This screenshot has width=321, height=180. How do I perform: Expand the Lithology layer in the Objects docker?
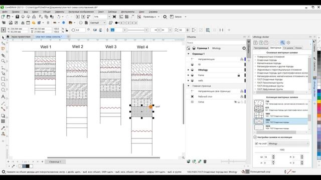(189, 70)
